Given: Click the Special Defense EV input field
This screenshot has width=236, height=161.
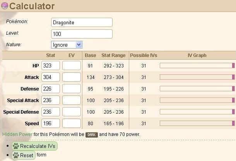Looking at the screenshot, I should (72, 112).
